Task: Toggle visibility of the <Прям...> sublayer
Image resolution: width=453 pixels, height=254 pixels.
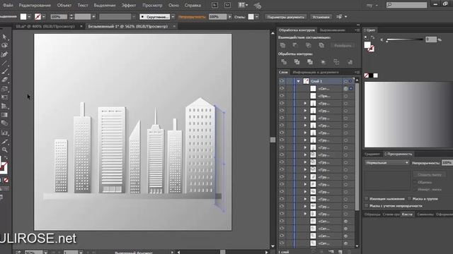Action: pyautogui.click(x=282, y=96)
